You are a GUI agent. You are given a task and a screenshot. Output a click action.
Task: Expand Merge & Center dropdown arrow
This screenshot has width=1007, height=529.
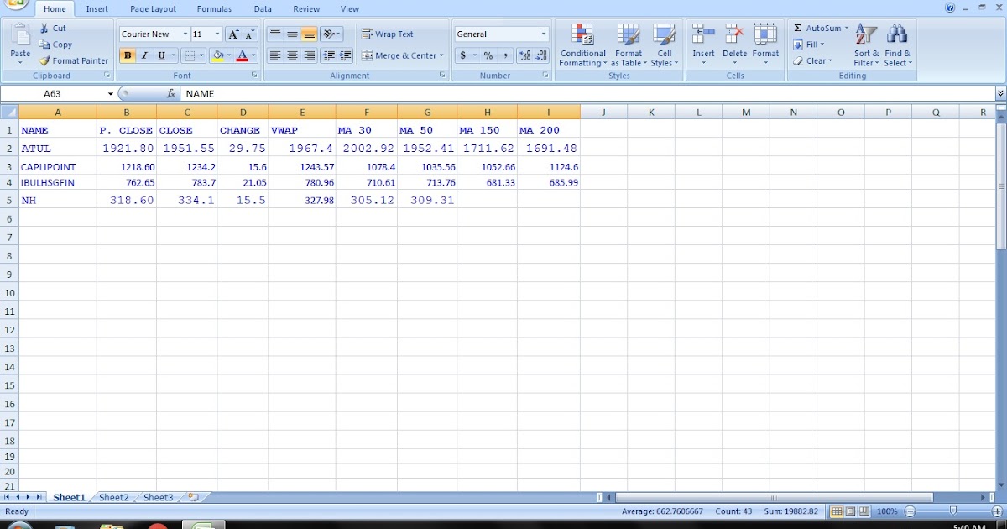click(441, 55)
